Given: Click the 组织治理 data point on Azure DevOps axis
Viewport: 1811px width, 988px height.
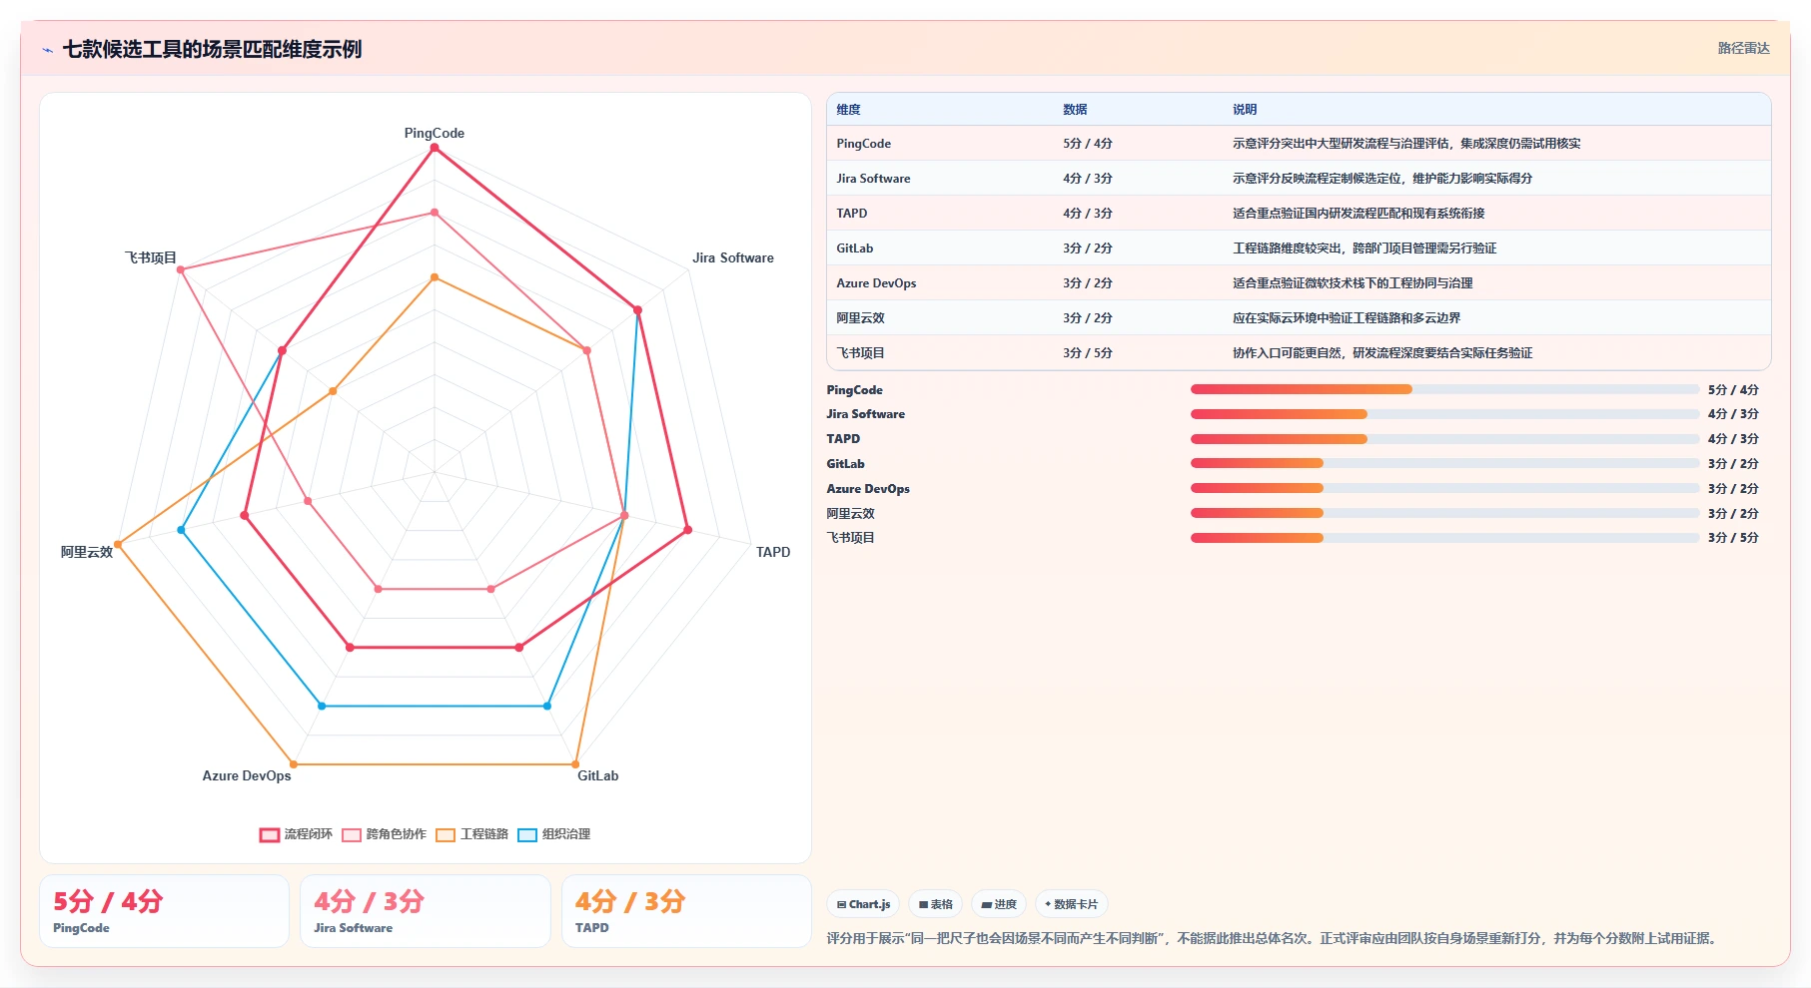Looking at the screenshot, I should (x=322, y=706).
